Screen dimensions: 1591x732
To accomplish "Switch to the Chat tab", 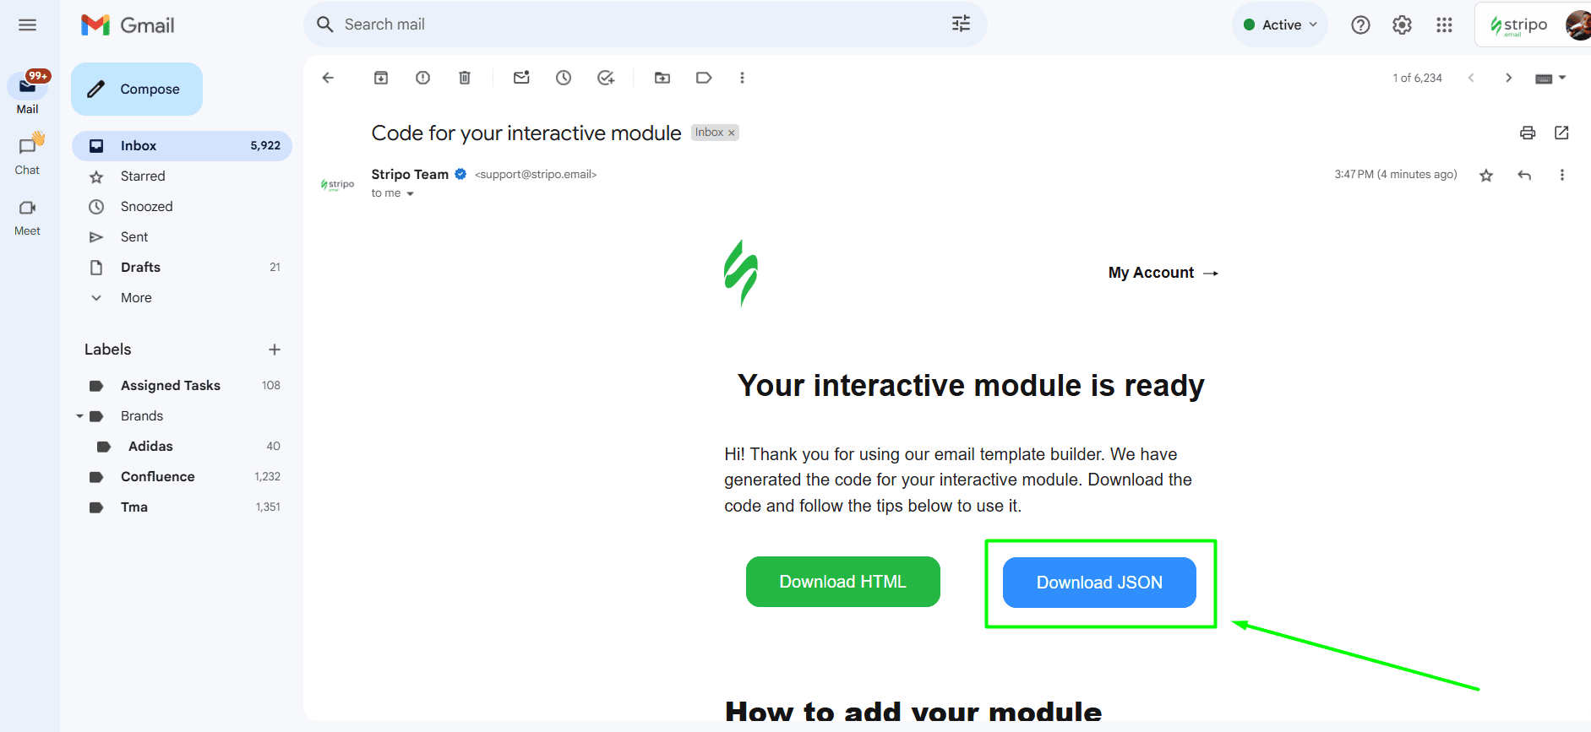I will [x=27, y=155].
